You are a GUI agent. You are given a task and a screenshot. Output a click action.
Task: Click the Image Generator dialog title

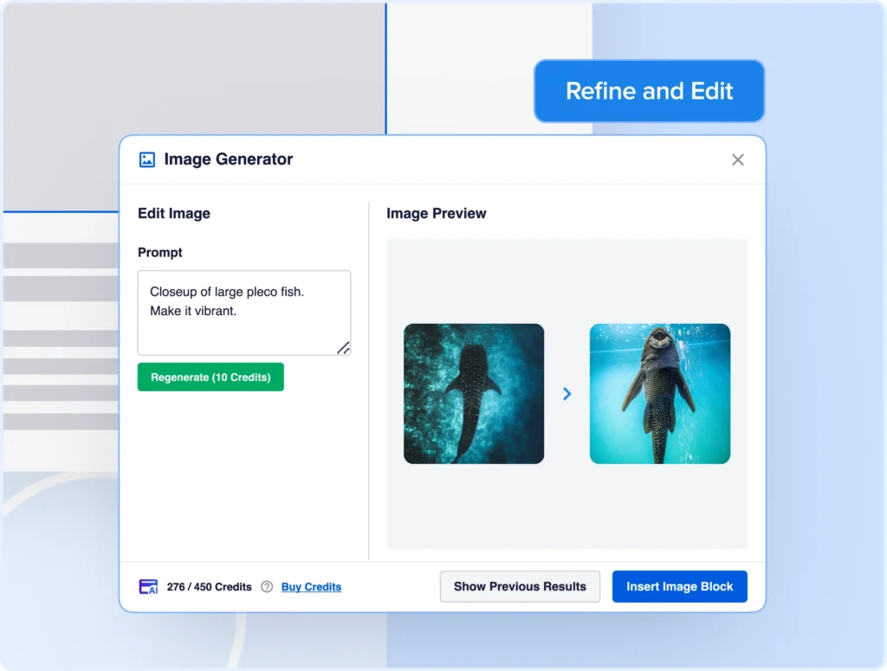point(229,159)
